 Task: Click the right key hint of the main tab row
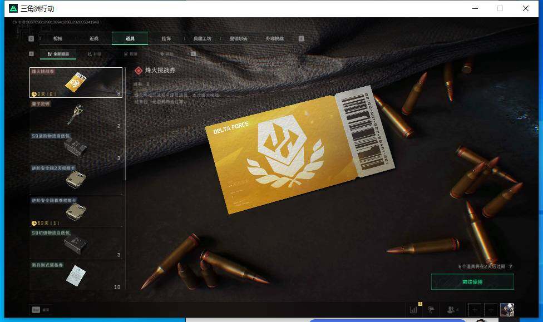[302, 38]
